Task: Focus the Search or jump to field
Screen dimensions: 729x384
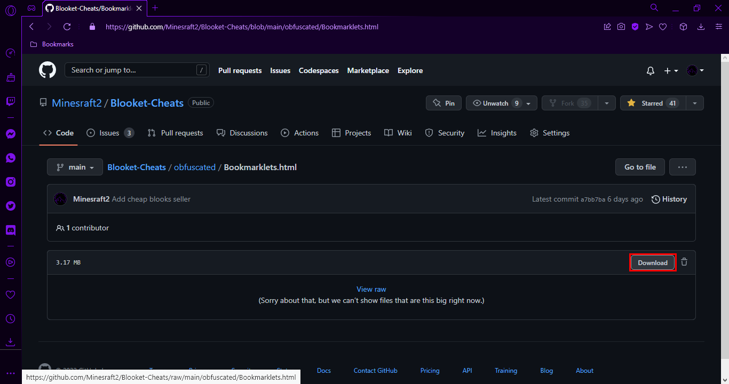Action: pos(137,70)
